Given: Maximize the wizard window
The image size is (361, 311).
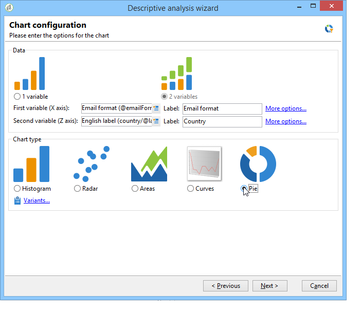Looking at the screenshot, I should (313, 6).
